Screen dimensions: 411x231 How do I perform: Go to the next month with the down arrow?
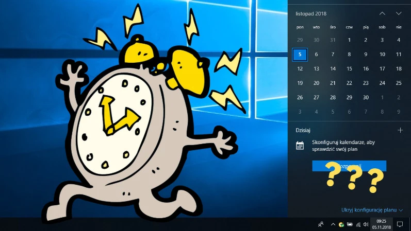point(399,13)
